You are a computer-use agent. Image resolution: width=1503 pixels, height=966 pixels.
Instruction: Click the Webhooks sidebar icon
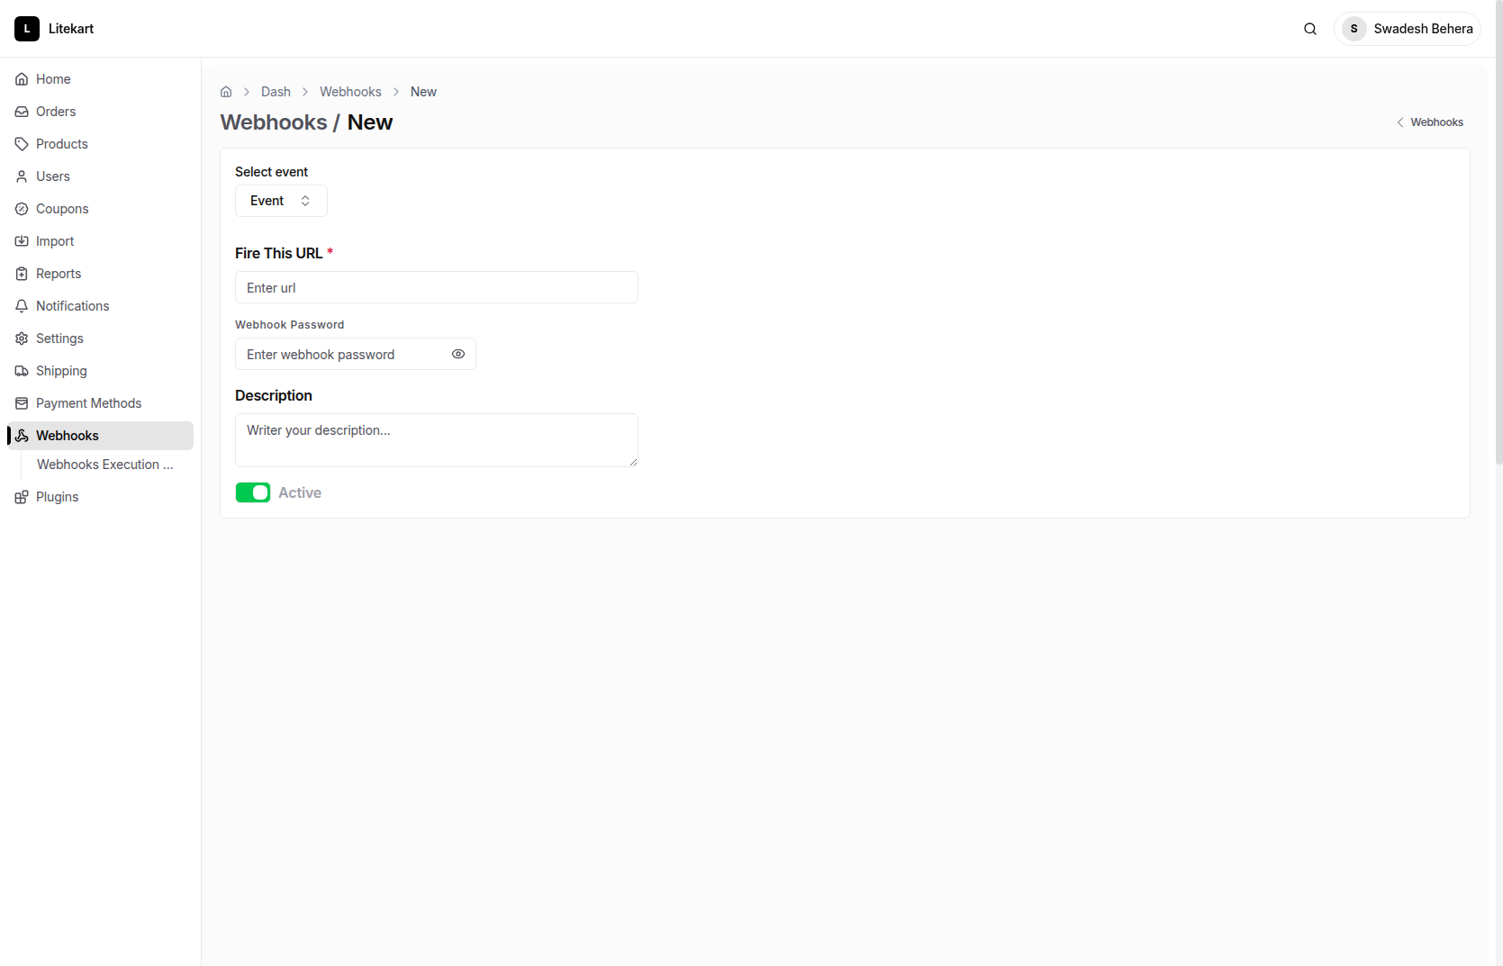(22, 436)
